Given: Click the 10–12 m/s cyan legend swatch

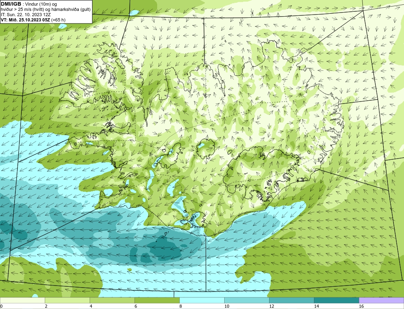Looking at the screenshot, I should (x=246, y=300).
